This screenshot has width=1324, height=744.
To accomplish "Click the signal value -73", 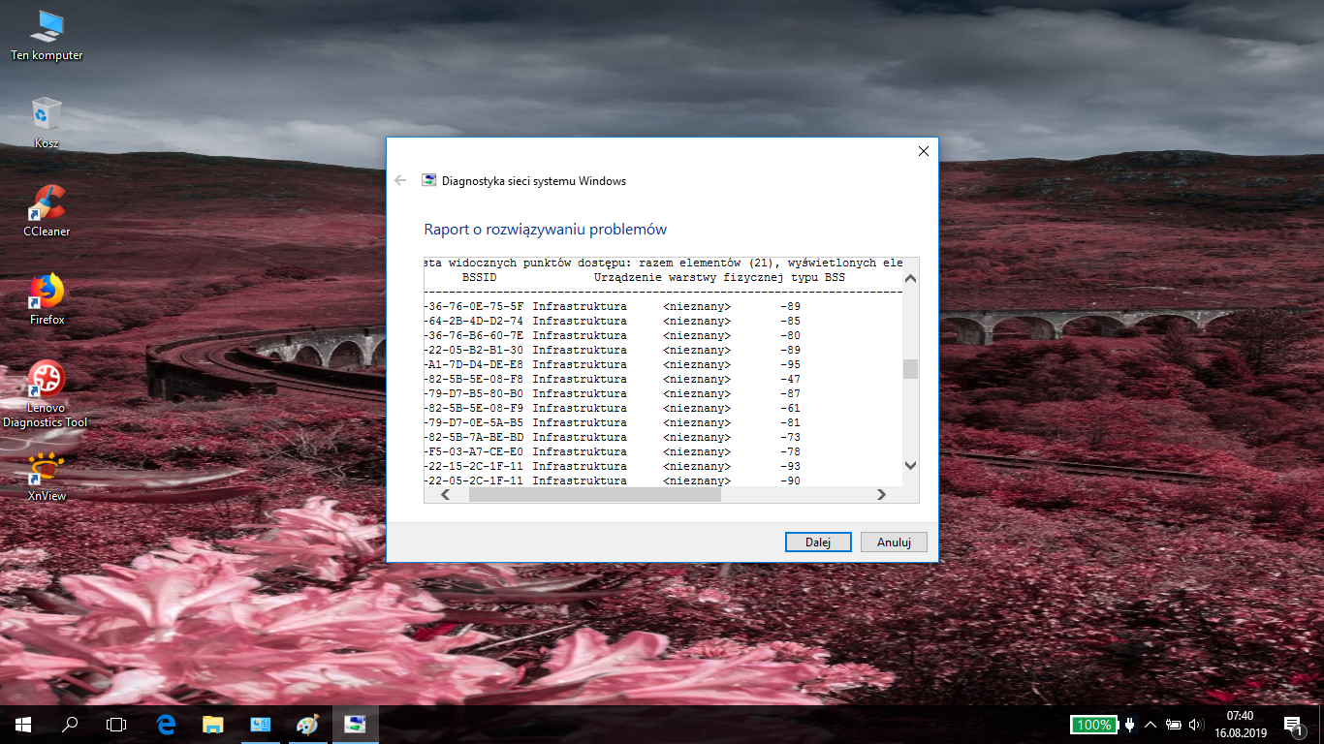I will coord(790,437).
